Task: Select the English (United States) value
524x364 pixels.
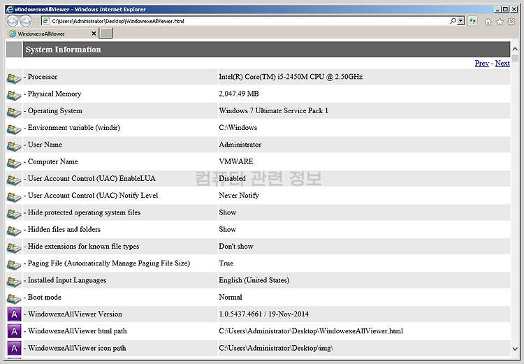Action: point(254,280)
